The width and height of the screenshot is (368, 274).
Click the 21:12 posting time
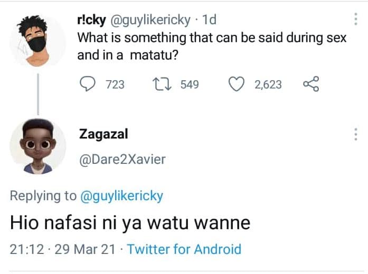tap(26, 249)
